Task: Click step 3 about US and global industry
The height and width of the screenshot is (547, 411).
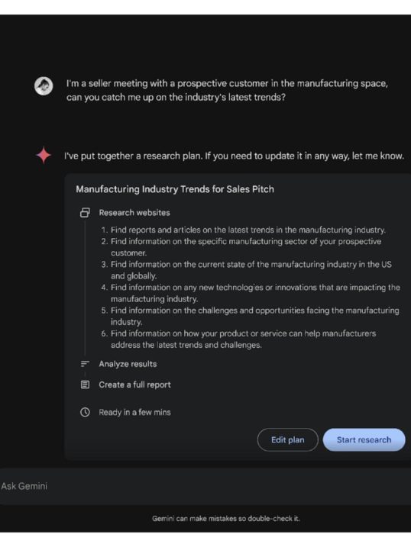Action: coord(247,270)
